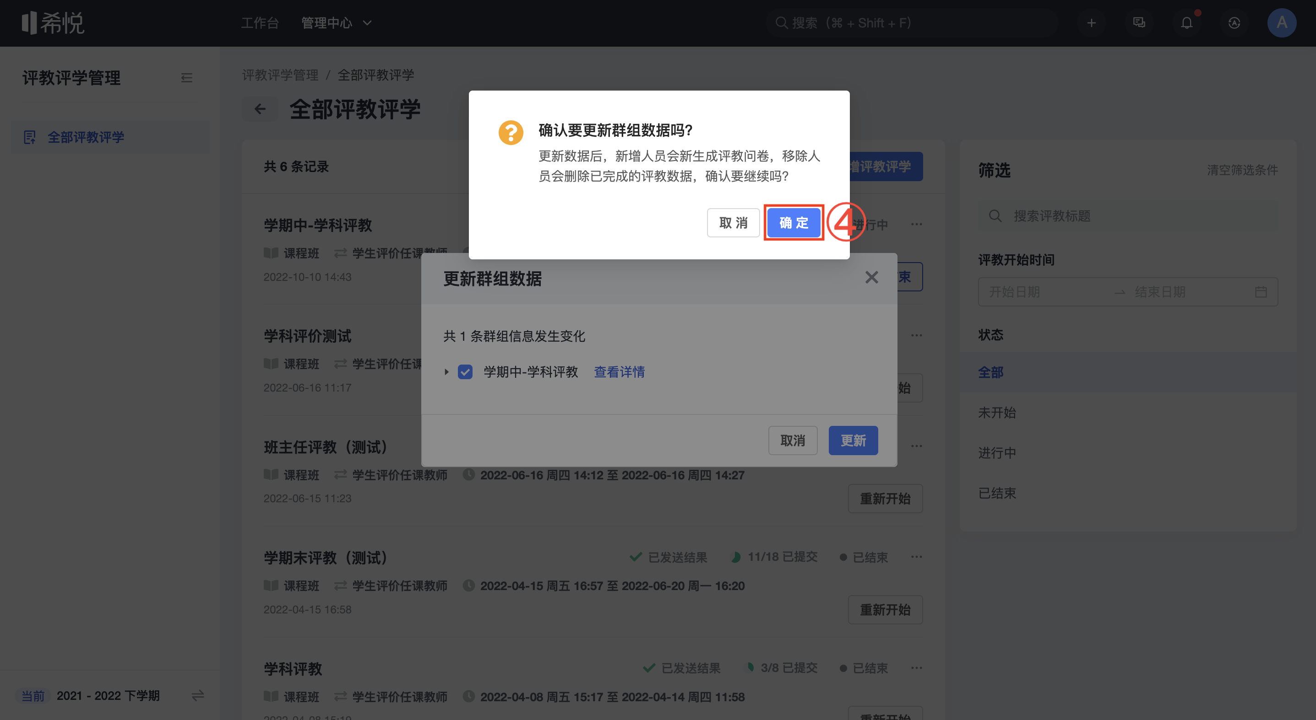The height and width of the screenshot is (720, 1316).
Task: Click 取 消 in the confirmation dialog
Action: tap(733, 222)
